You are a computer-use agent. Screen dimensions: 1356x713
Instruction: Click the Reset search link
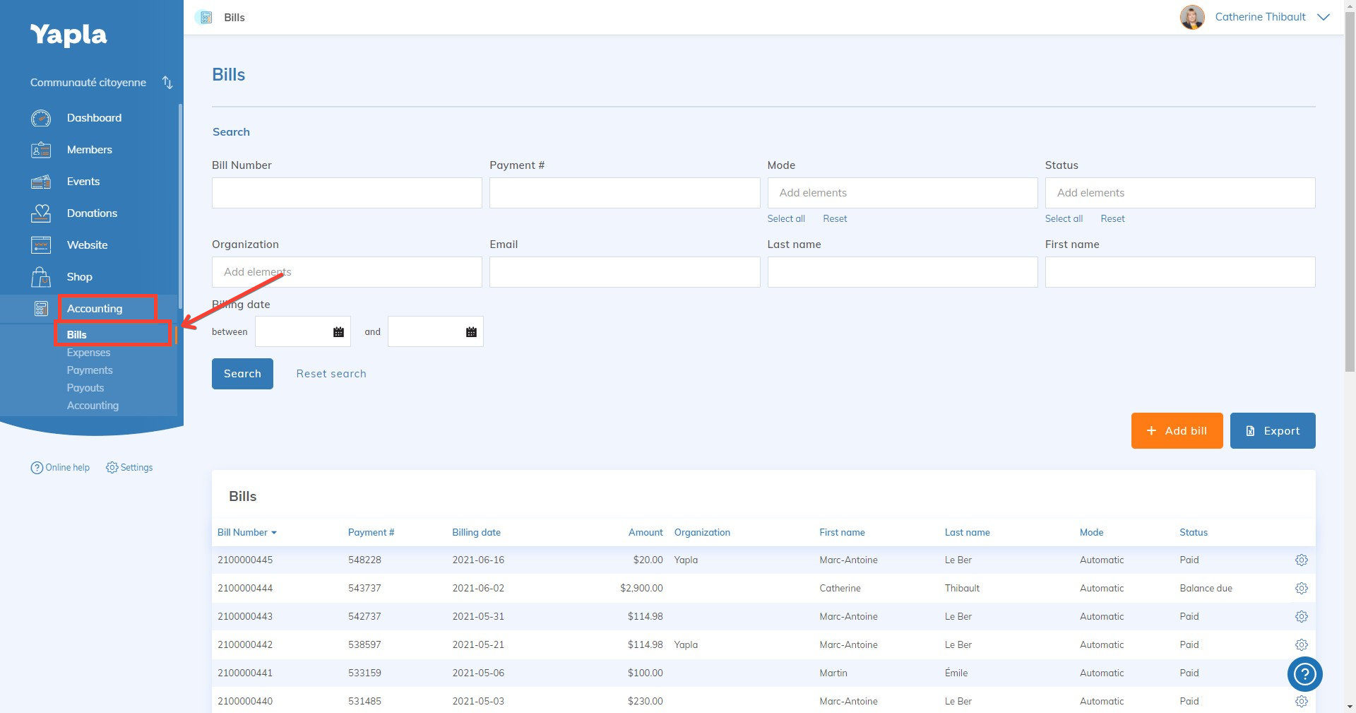(331, 374)
